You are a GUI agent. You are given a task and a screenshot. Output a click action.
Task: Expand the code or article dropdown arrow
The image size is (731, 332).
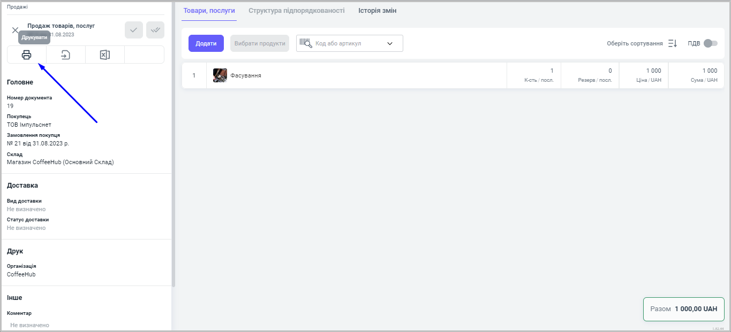[x=390, y=43]
